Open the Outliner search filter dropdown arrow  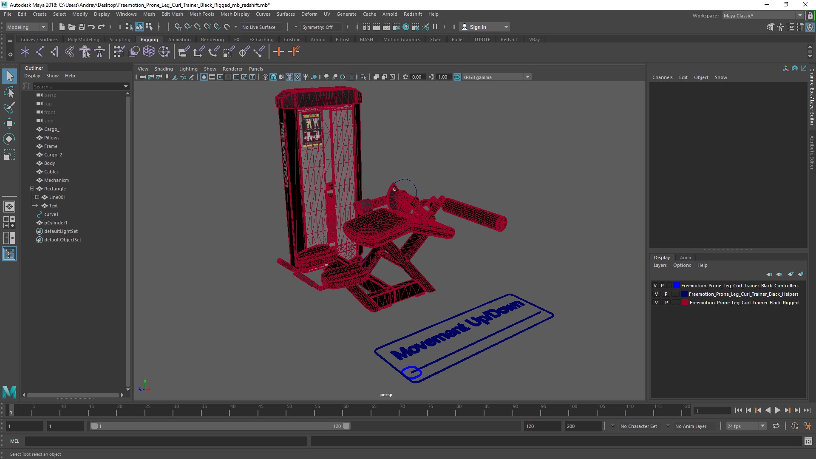126,86
